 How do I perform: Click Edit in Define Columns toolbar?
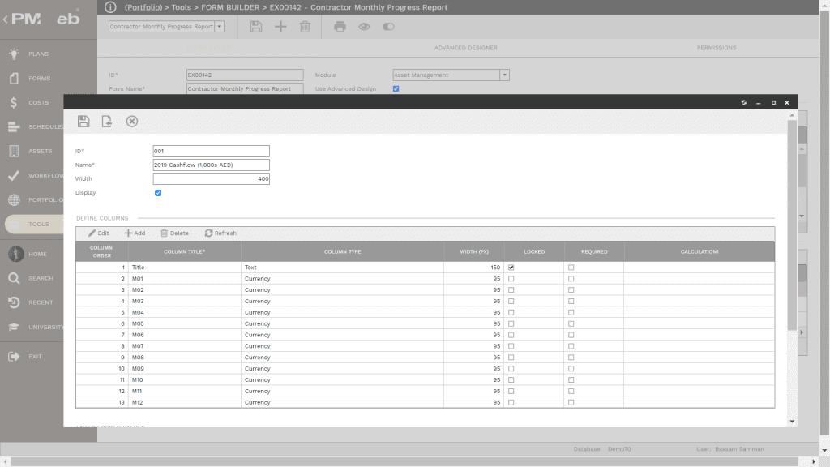tap(98, 233)
